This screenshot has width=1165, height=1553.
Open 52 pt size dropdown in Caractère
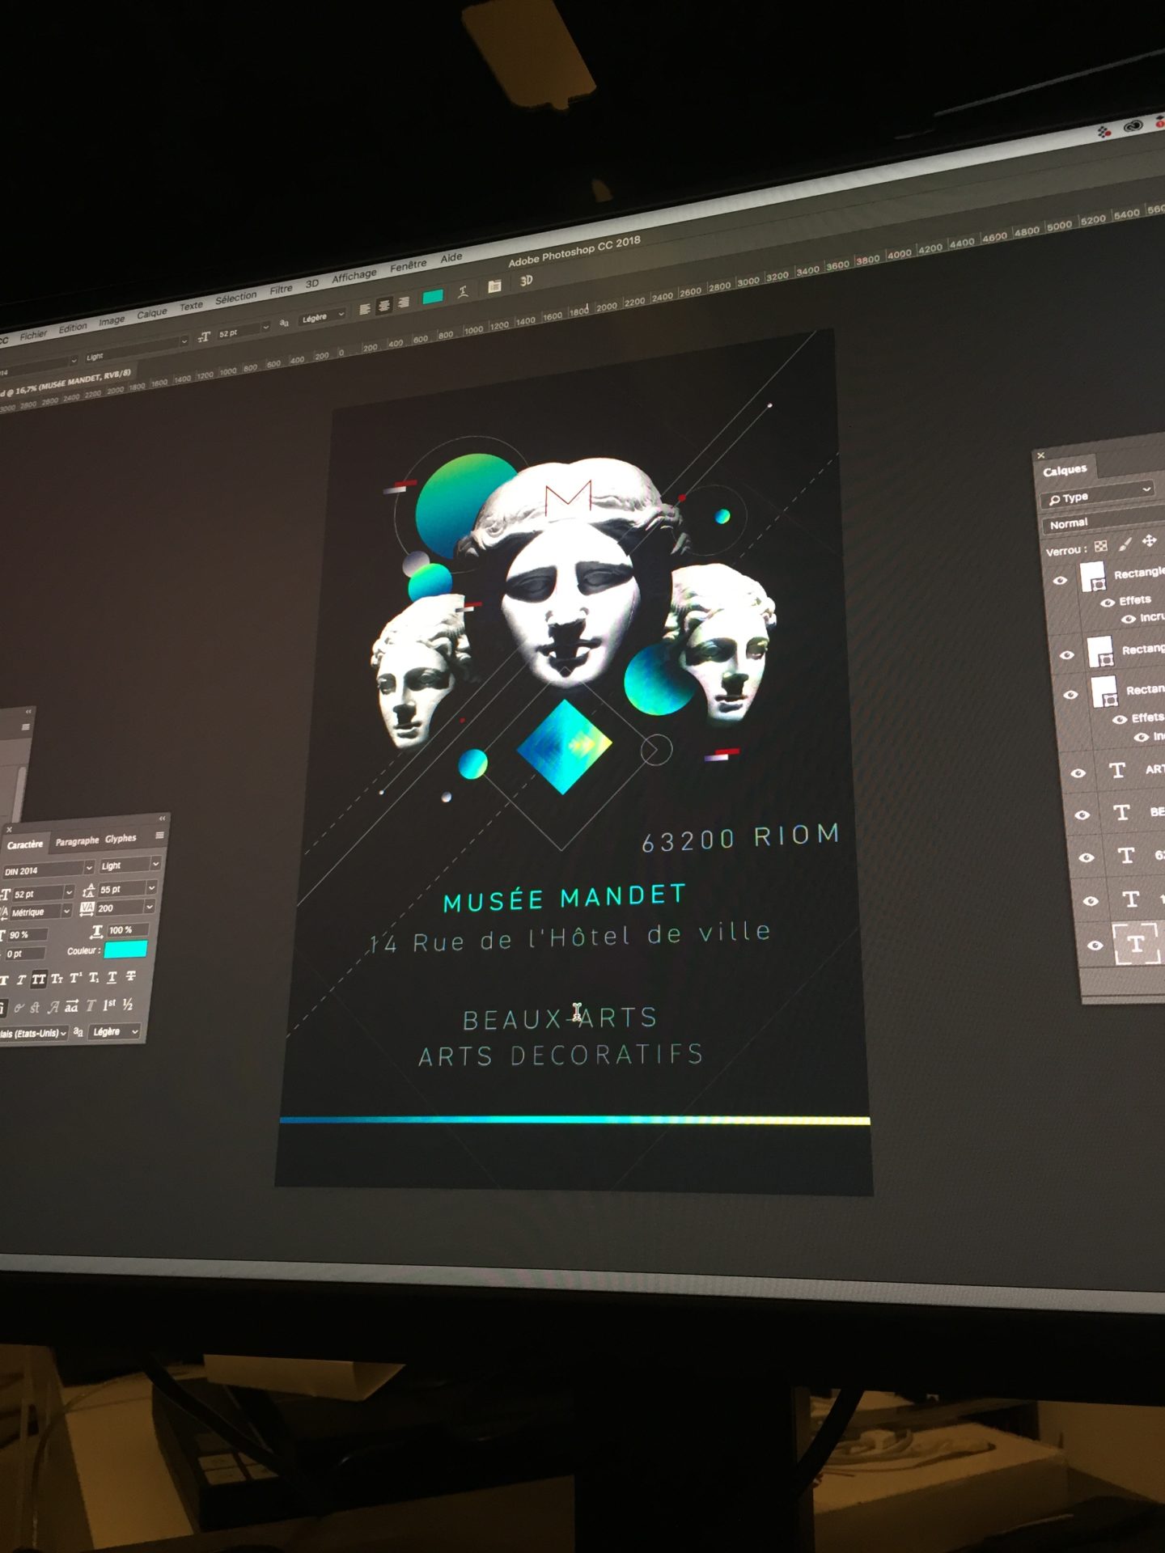point(69,891)
